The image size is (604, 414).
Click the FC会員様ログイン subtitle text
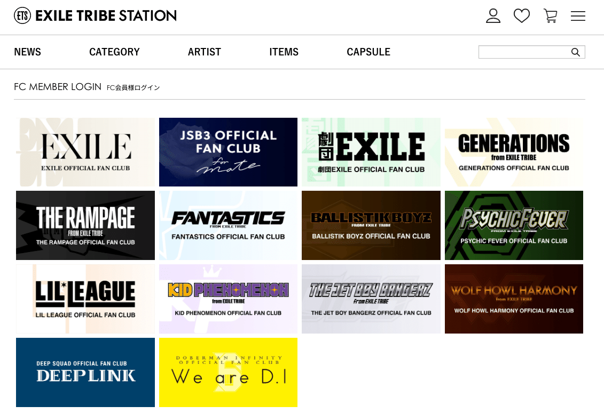tap(134, 87)
